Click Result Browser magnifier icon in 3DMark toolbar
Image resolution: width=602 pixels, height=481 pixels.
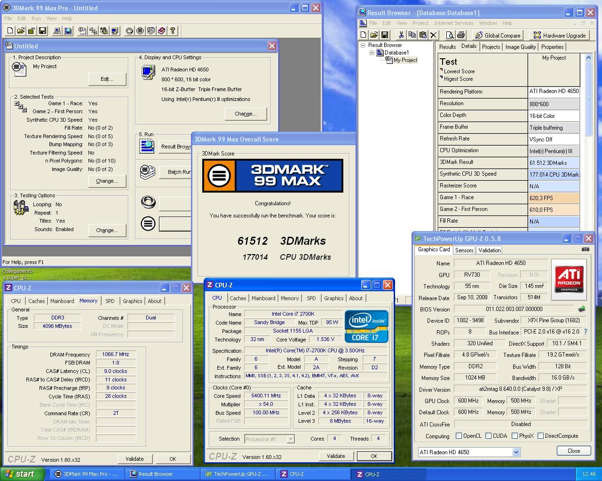68,31
